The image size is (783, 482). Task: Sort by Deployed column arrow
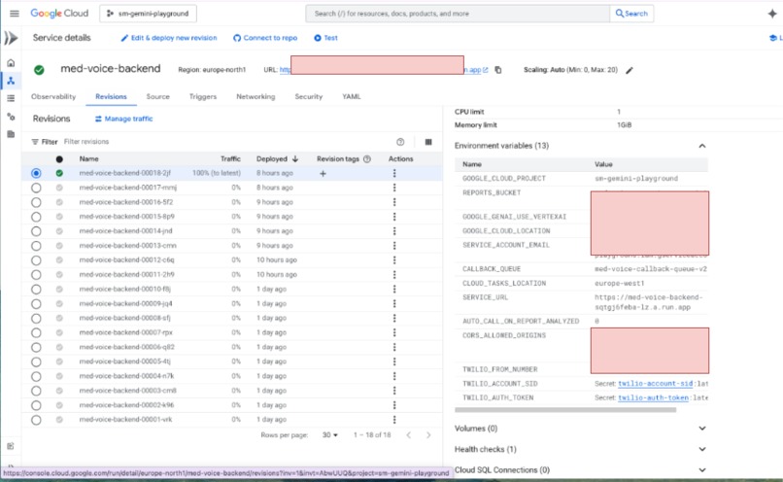[295, 158]
